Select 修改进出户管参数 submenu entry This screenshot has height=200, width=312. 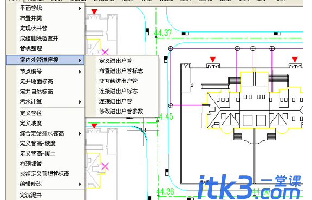pyautogui.click(x=122, y=111)
